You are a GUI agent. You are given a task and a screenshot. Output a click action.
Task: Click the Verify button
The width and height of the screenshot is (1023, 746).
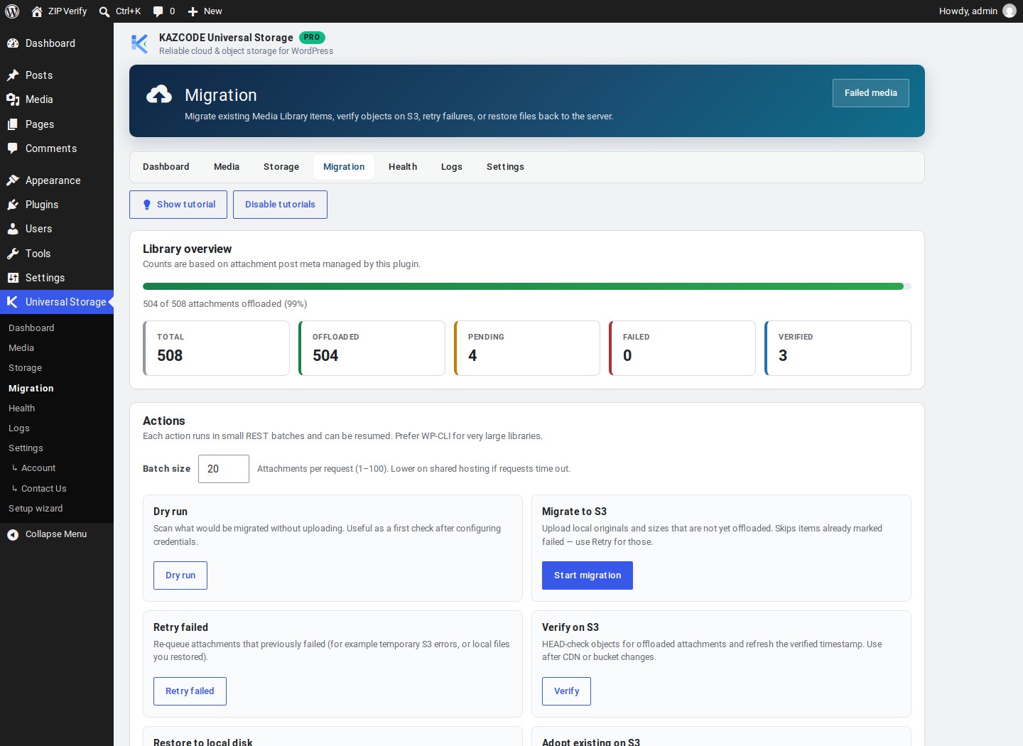pos(566,691)
